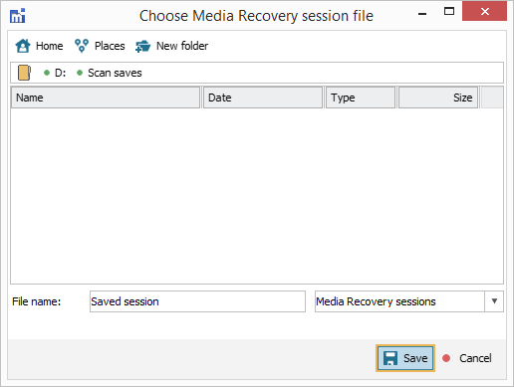Navigate to D: in the path bar

(60, 73)
